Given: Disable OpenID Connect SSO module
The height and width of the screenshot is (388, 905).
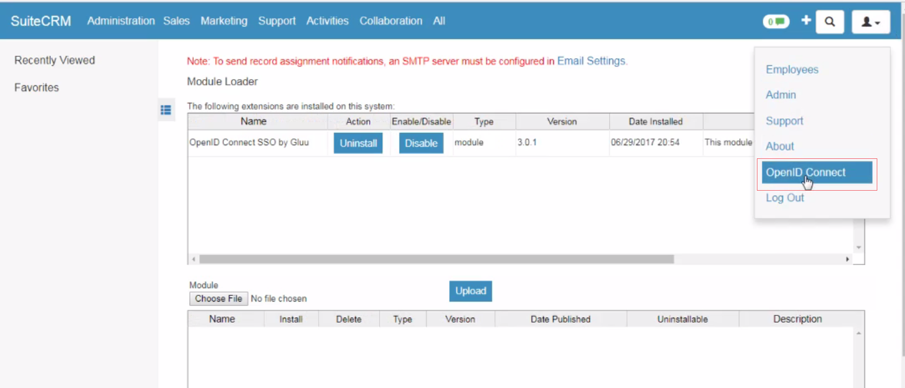Looking at the screenshot, I should point(421,143).
